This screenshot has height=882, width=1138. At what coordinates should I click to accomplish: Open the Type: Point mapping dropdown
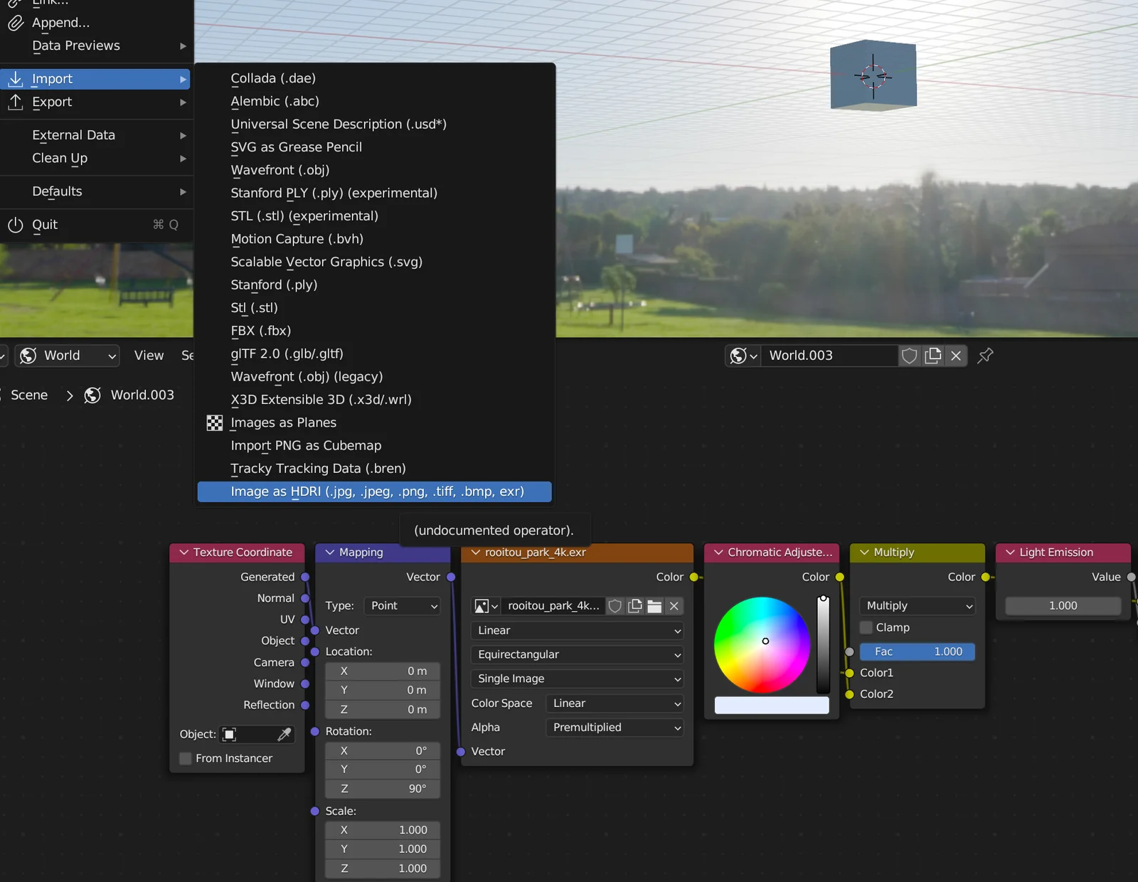coord(402,606)
